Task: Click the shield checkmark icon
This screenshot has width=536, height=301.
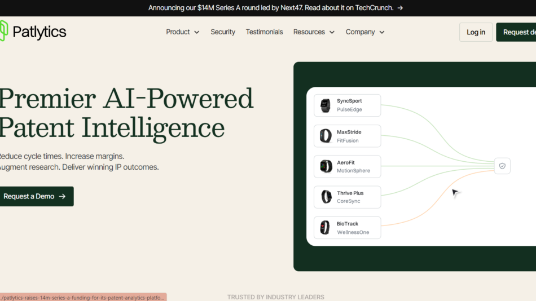Action: click(x=502, y=166)
